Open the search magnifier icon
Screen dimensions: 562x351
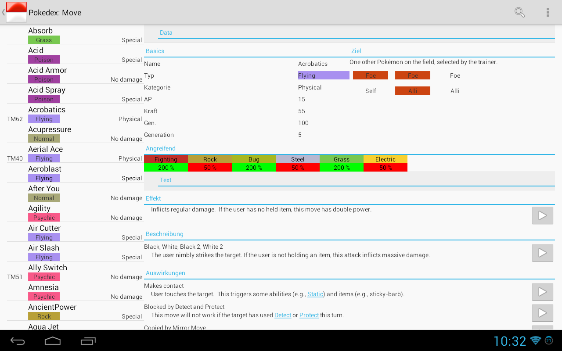click(519, 12)
